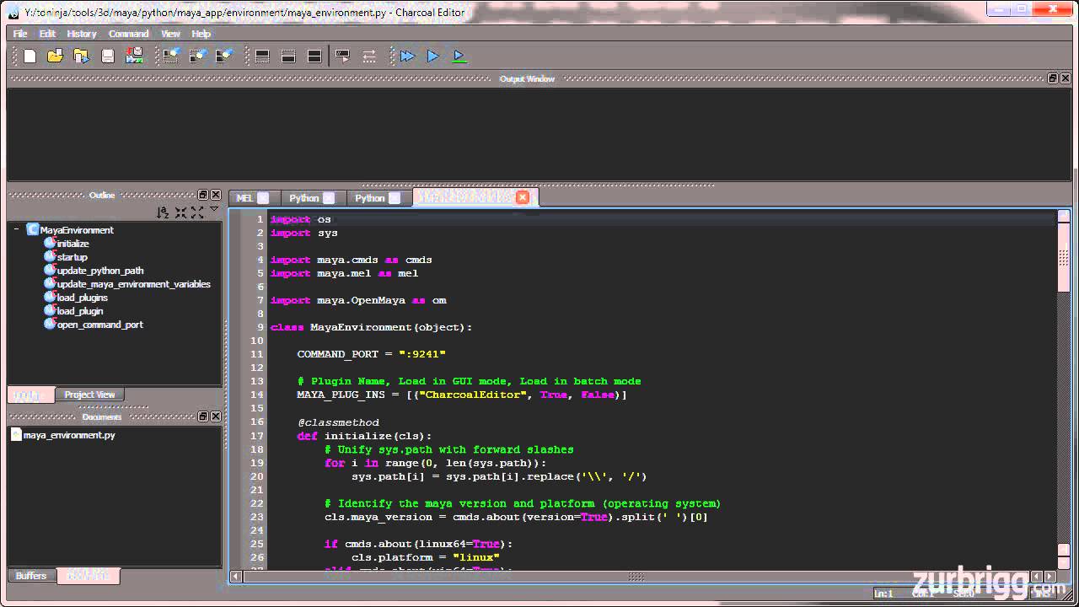The width and height of the screenshot is (1079, 607).
Task: Click the COMMAND_PORT code line
Action: point(371,354)
